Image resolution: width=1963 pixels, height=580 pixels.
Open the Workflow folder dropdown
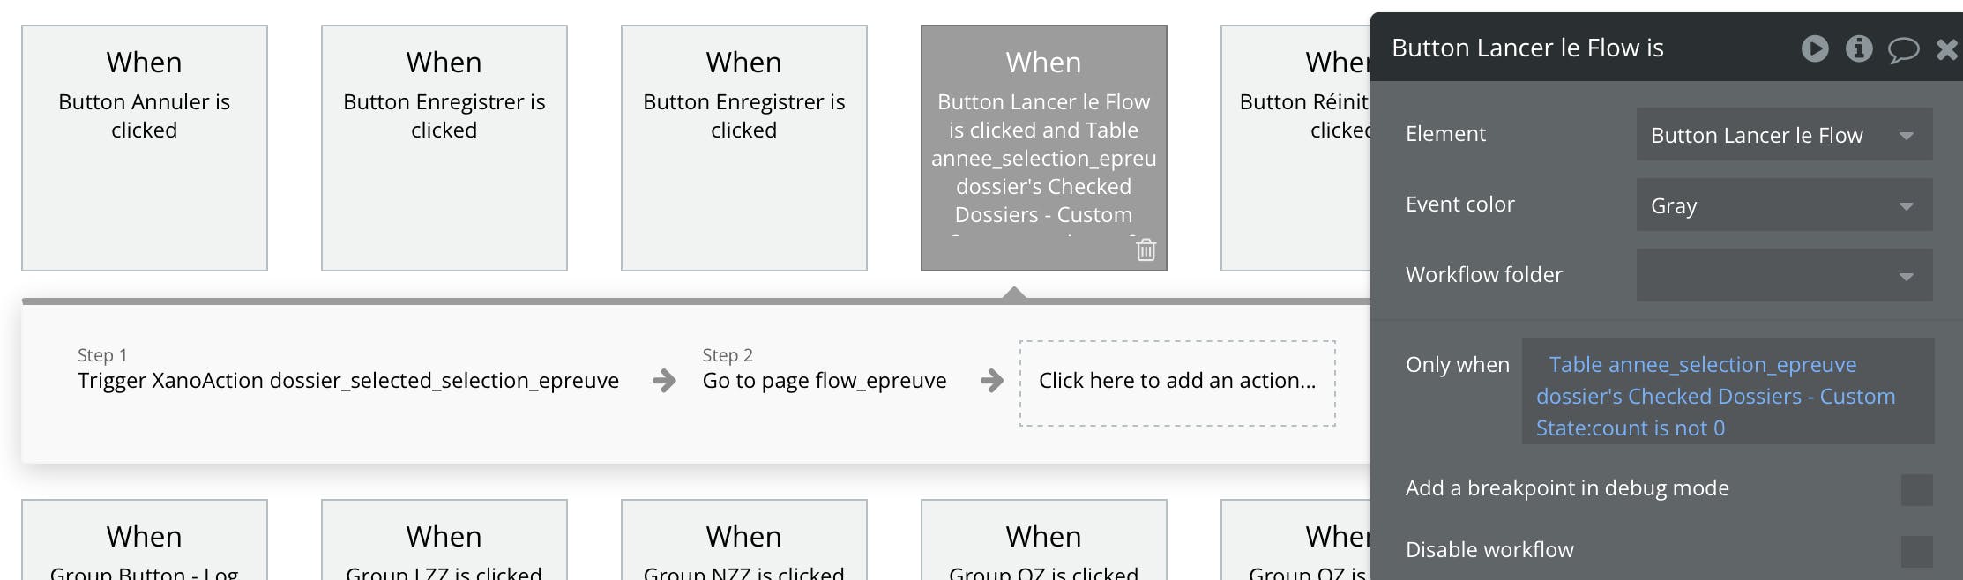[1783, 275]
